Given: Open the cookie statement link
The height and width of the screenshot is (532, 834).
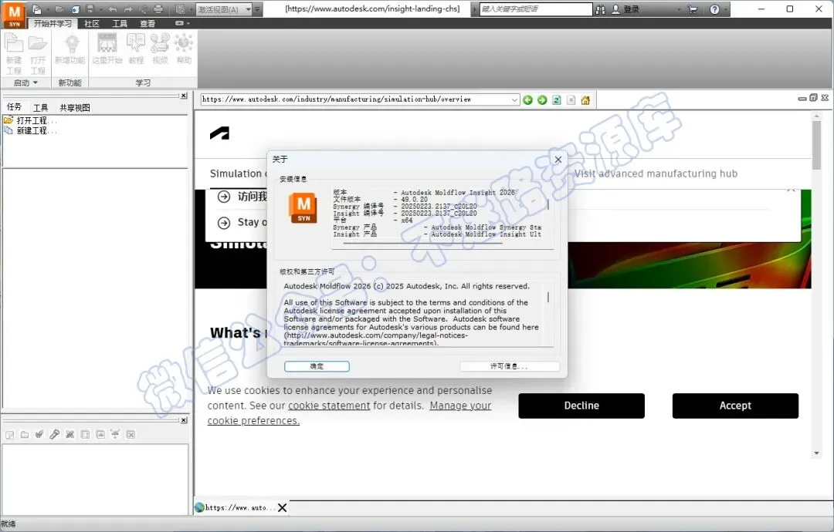Looking at the screenshot, I should (x=329, y=406).
